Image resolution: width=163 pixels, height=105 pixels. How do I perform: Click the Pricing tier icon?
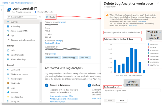pos(8,101)
